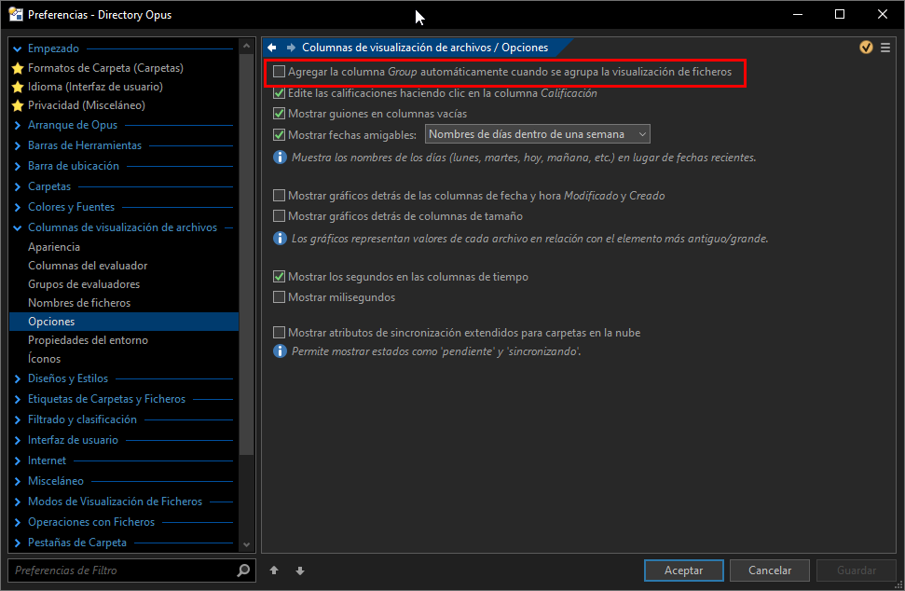
Task: Click info icon next to Permite mostrar estados
Action: point(280,350)
